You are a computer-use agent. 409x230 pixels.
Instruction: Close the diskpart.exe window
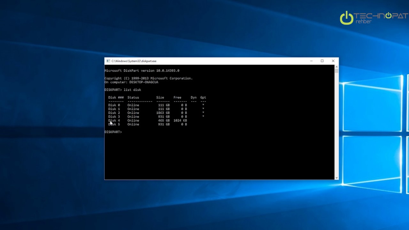point(333,61)
